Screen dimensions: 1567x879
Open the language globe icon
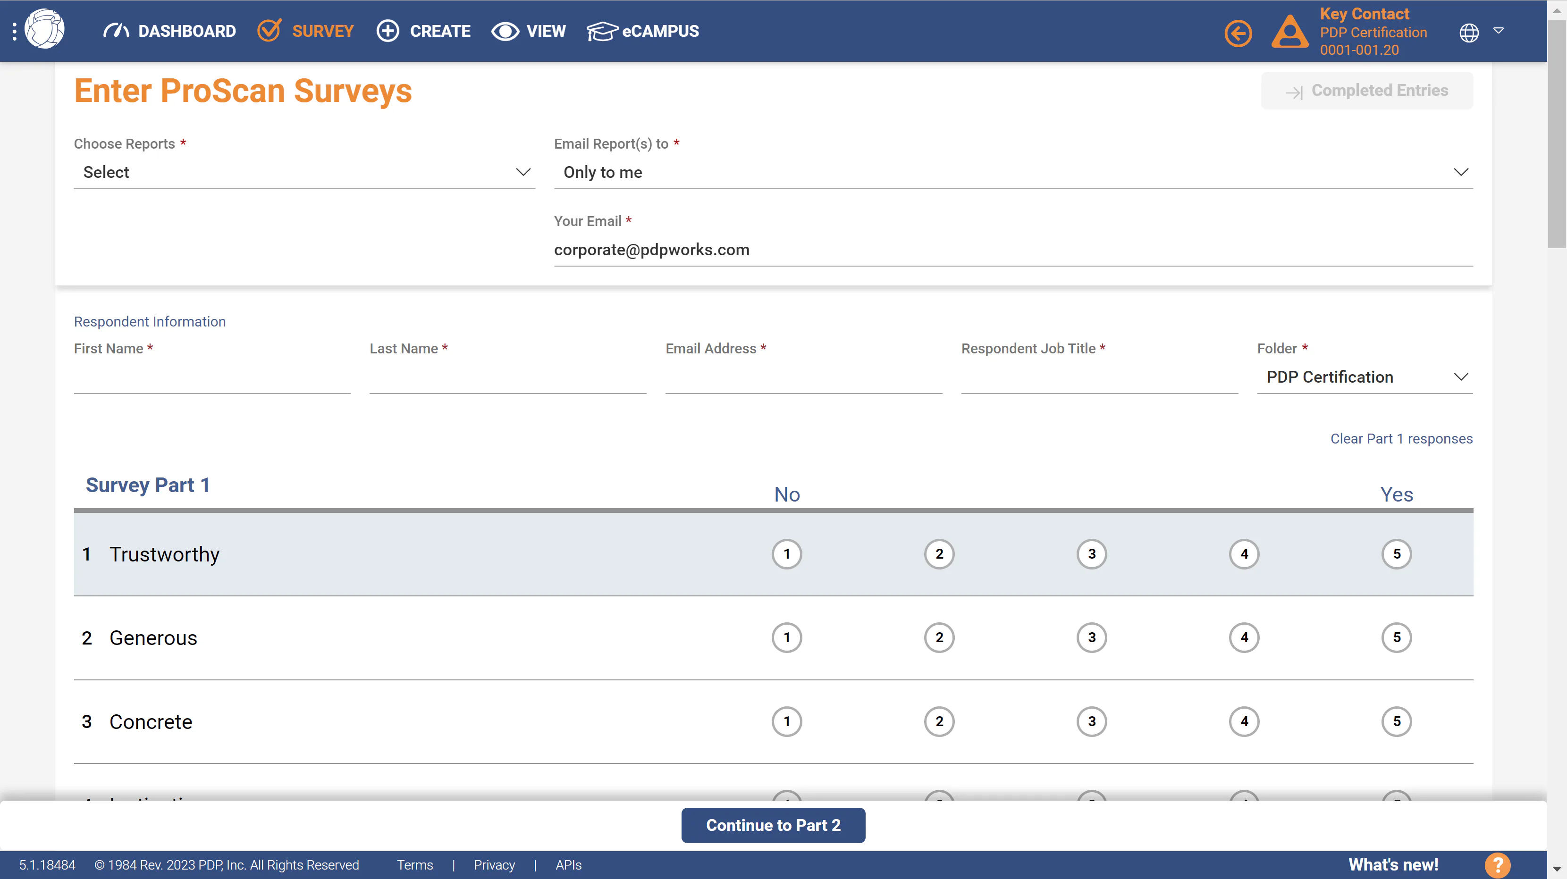point(1468,32)
